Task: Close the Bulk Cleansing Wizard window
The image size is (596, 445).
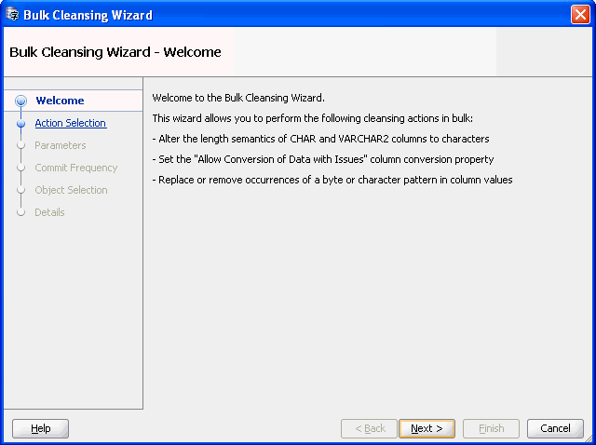Action: pyautogui.click(x=579, y=15)
